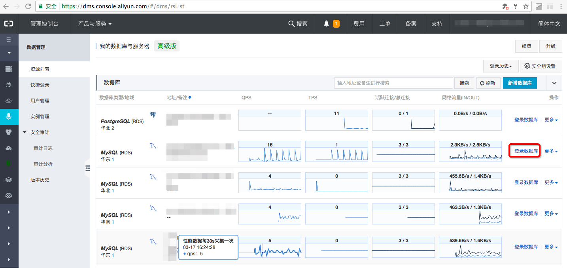Open the cloud upload icon in left rail
The image size is (567, 268).
[9, 148]
